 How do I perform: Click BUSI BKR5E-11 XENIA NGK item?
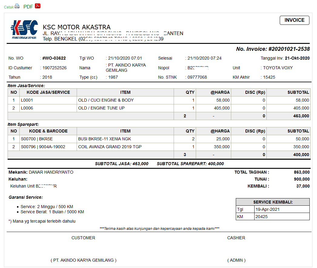pos(105,139)
